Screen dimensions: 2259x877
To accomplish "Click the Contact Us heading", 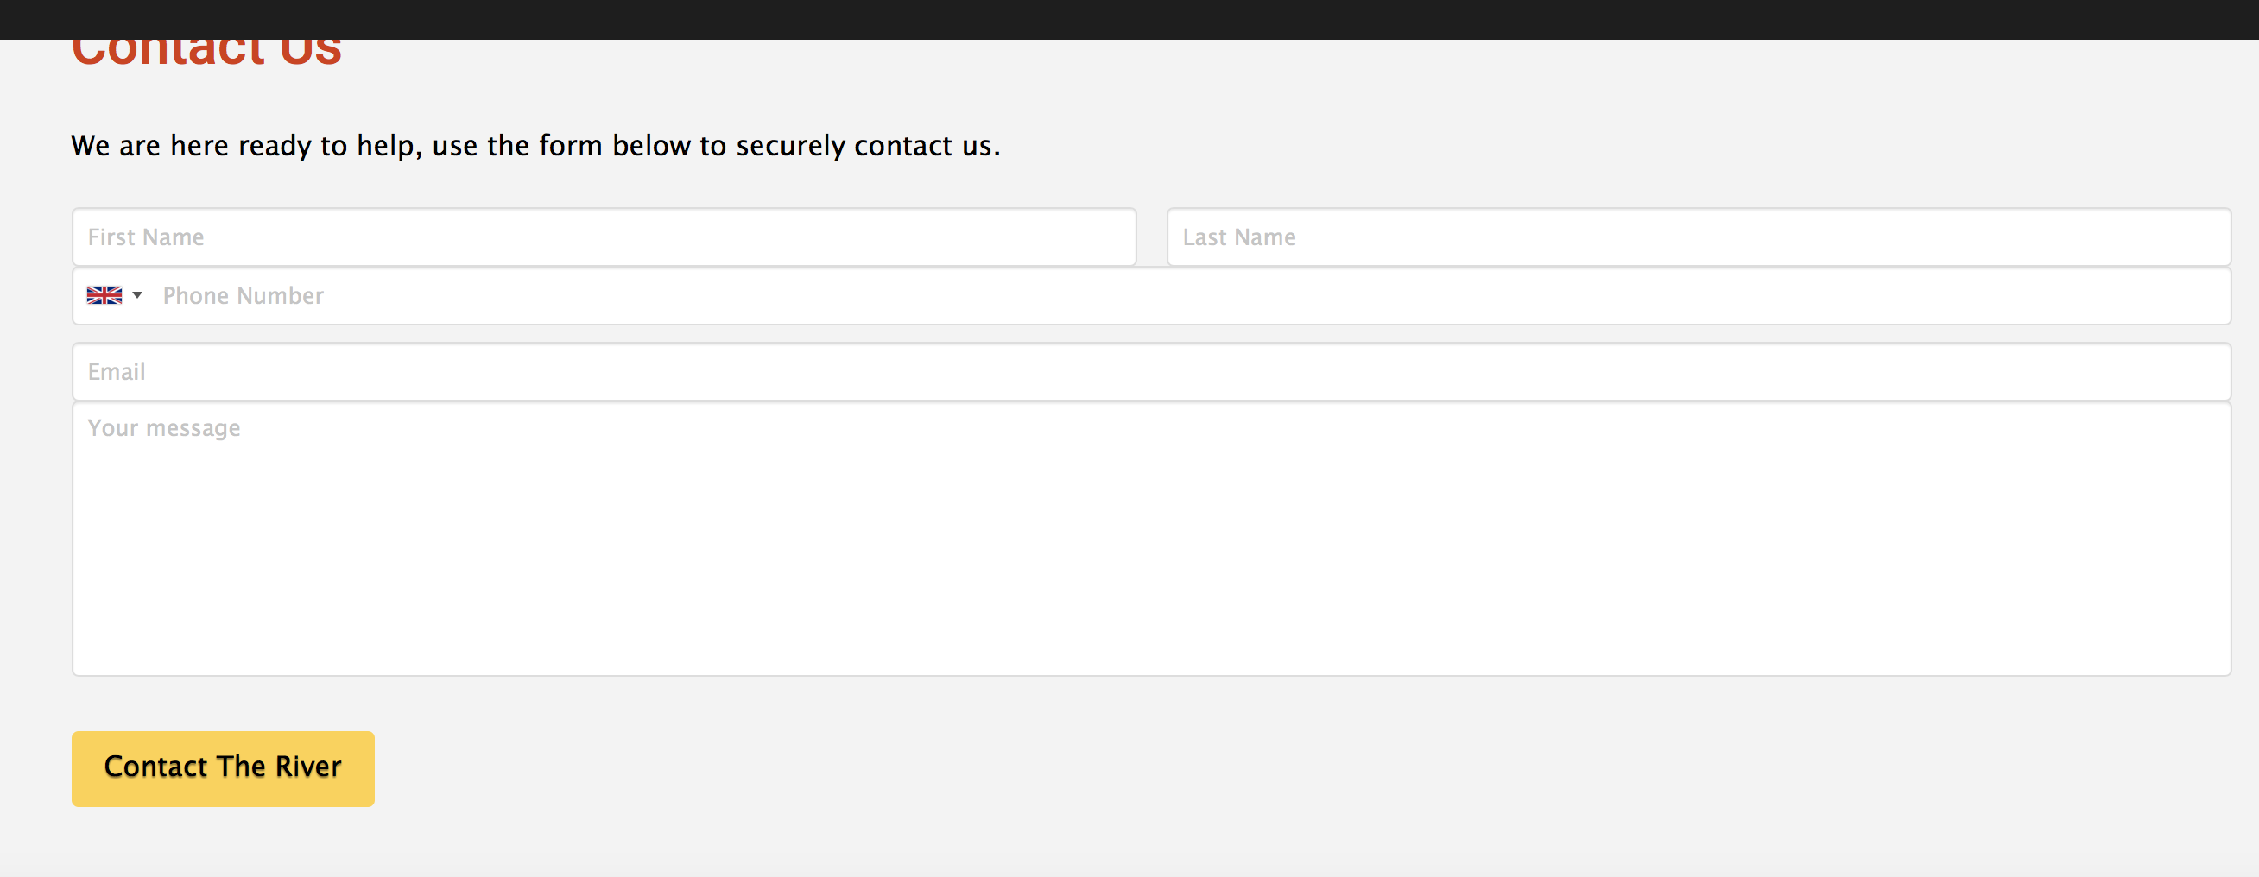I will [x=206, y=51].
